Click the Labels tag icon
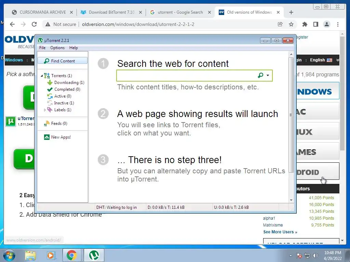 point(50,110)
